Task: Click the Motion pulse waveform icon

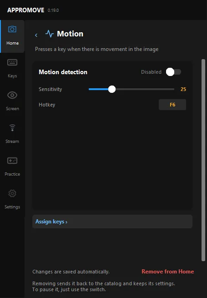Action: coord(50,34)
